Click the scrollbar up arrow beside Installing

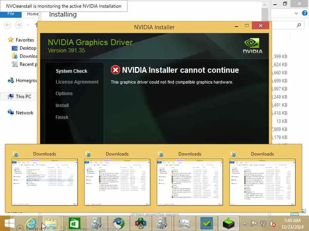[265, 5]
